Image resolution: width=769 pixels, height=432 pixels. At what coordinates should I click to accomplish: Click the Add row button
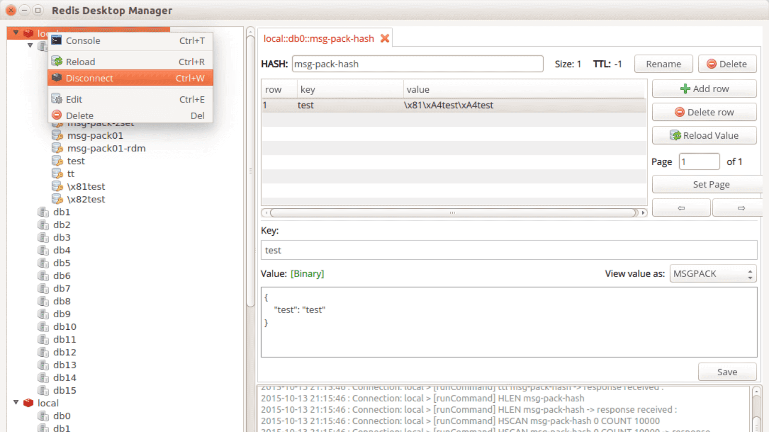tap(704, 89)
